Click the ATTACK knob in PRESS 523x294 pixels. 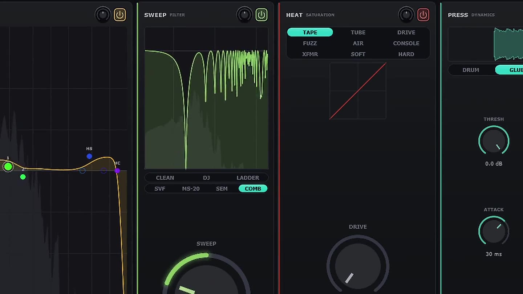(494, 231)
